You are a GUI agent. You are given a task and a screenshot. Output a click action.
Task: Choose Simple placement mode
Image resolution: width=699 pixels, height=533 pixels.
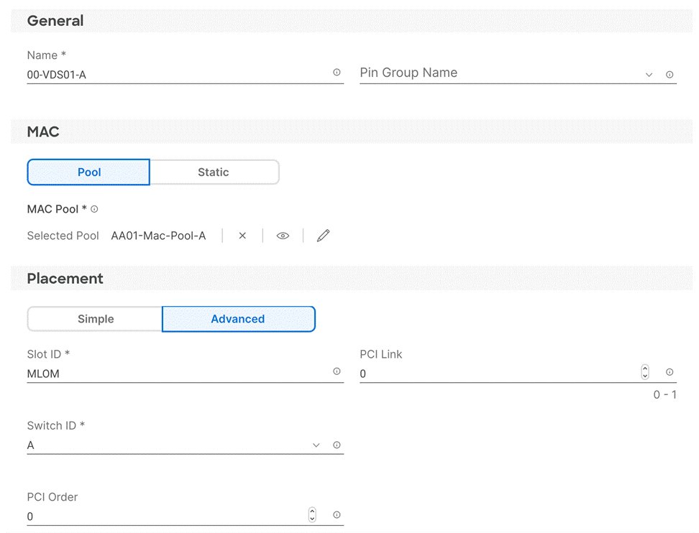click(96, 319)
